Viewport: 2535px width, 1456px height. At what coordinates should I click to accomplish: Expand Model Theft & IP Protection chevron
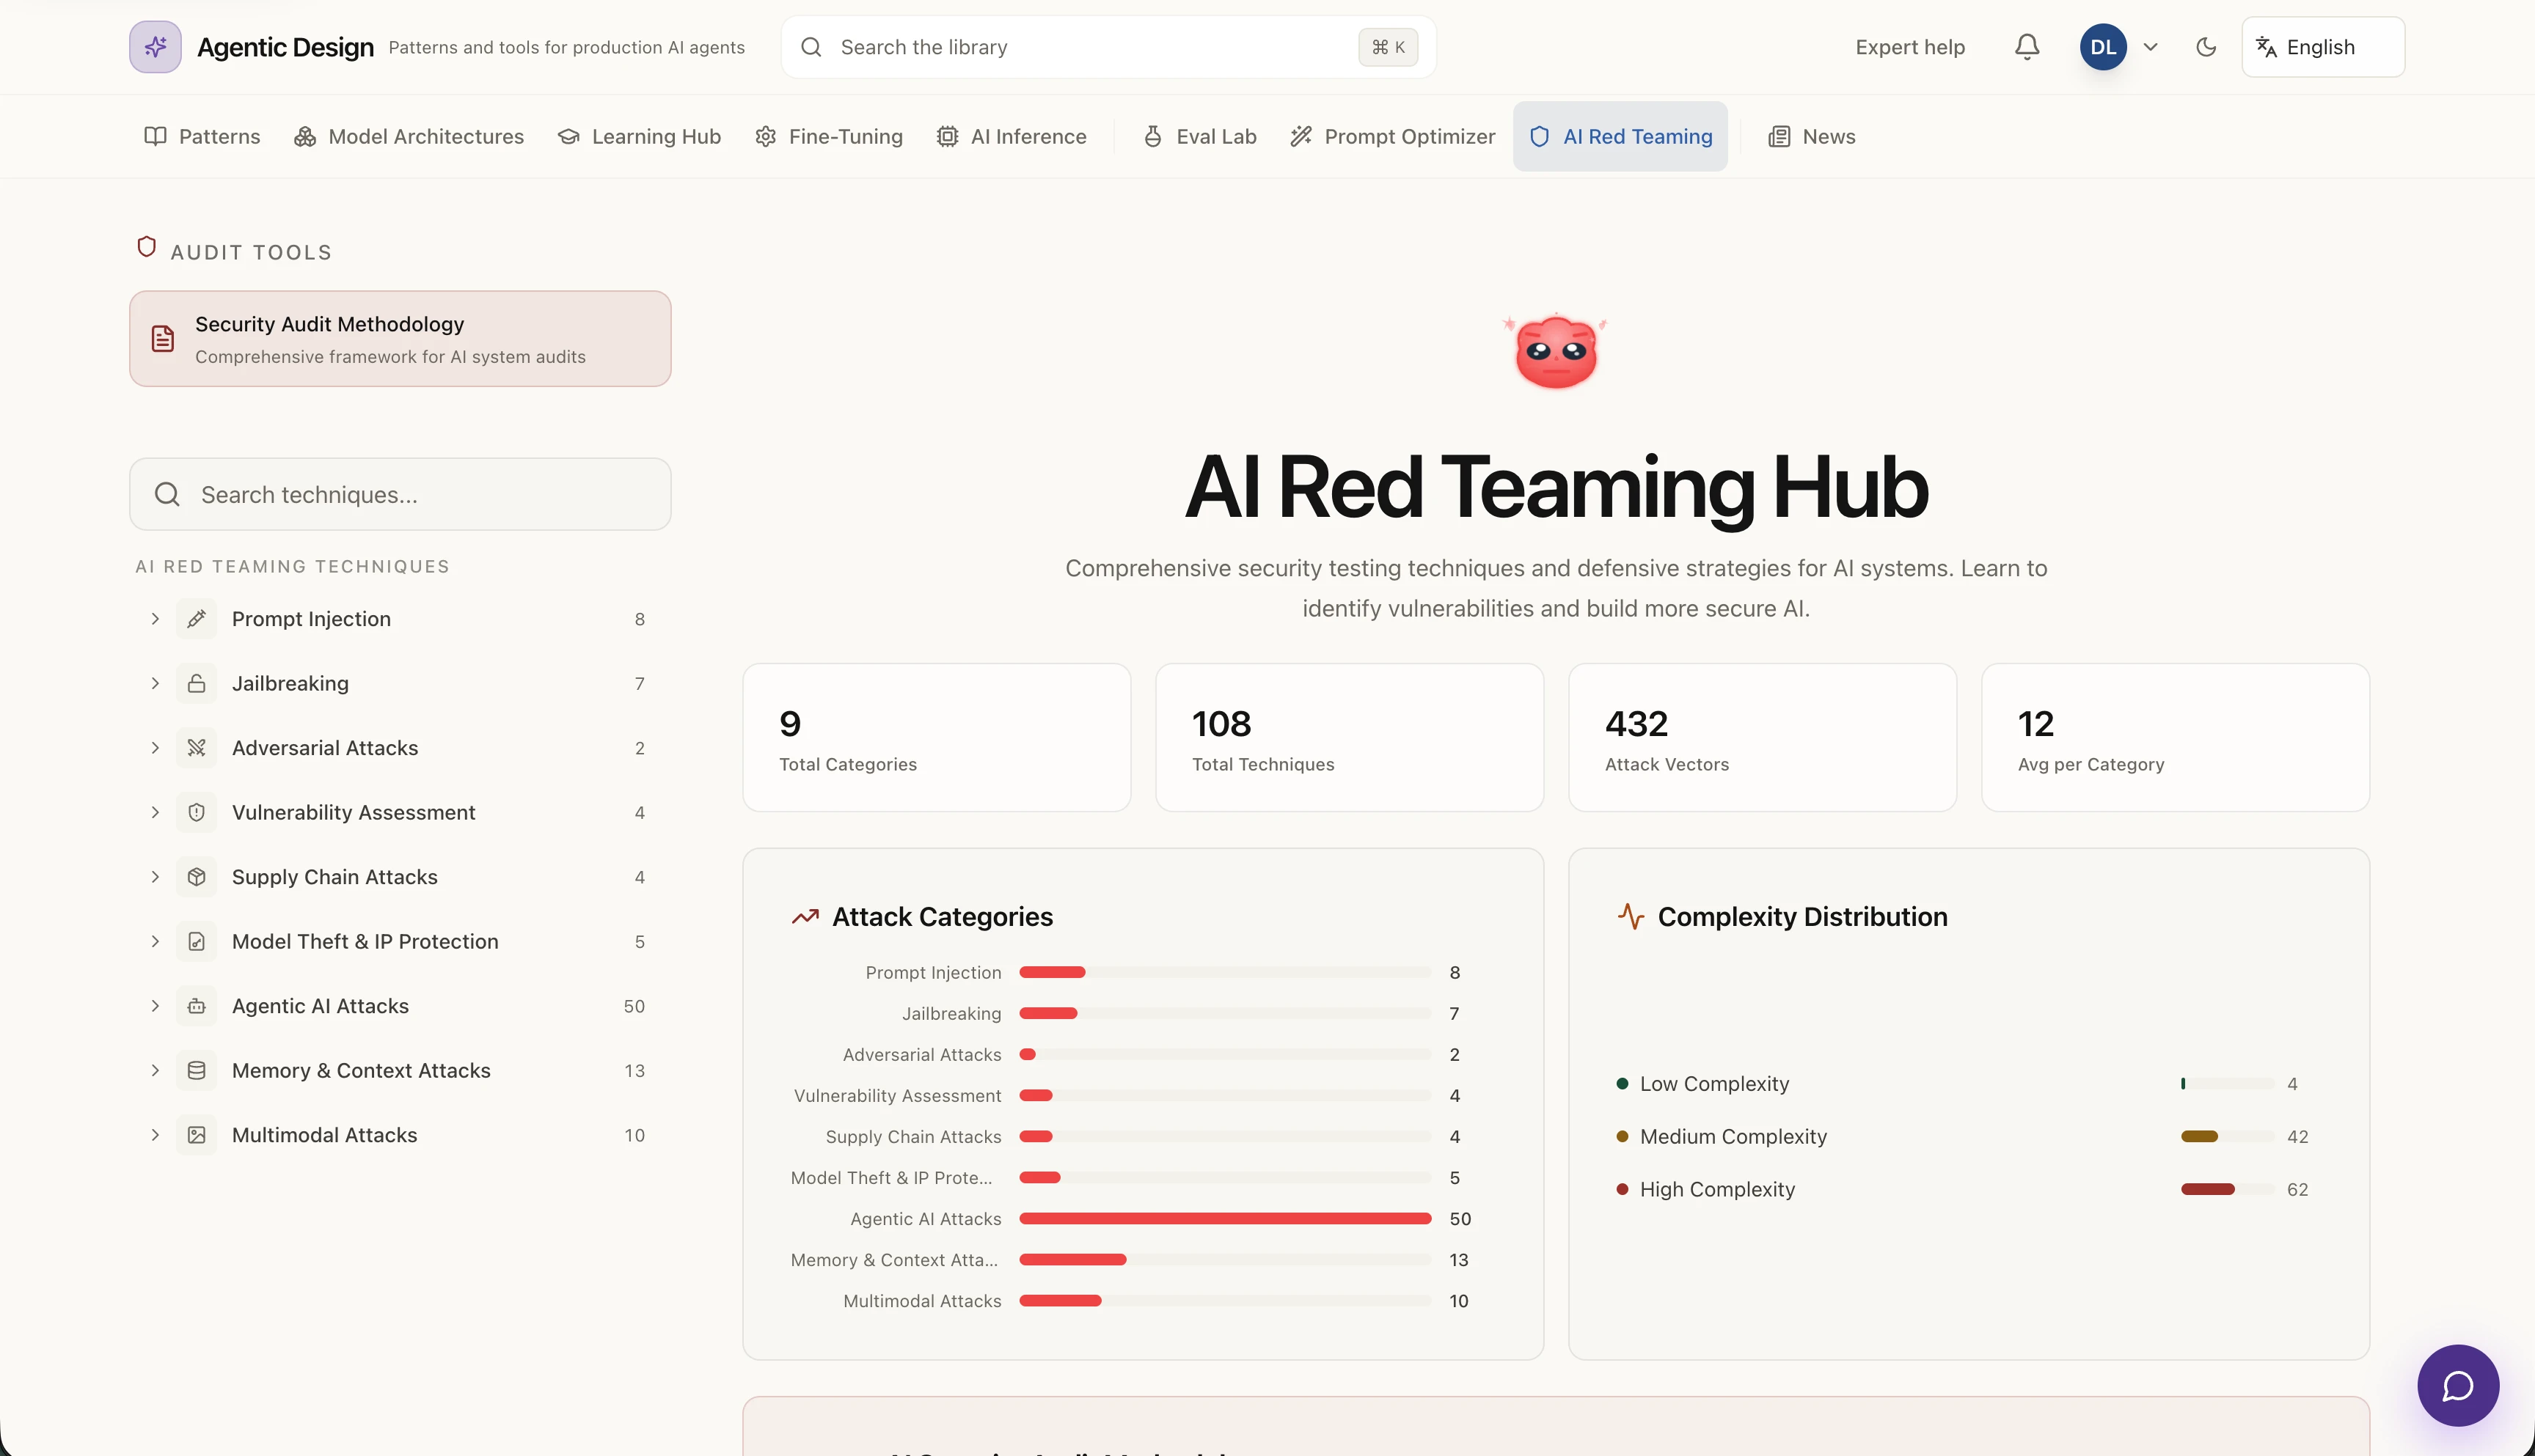(x=155, y=941)
